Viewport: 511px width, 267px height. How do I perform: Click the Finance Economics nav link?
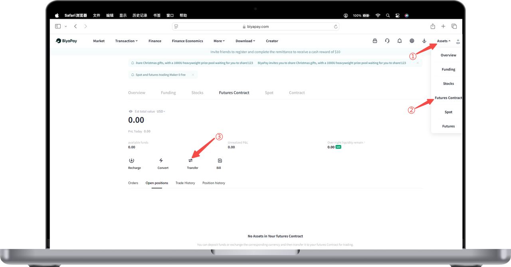[x=187, y=41]
